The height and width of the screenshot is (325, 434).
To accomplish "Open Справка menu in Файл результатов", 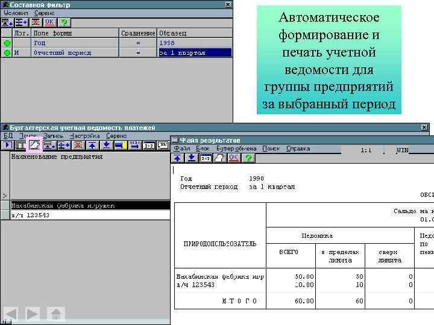I will coord(298,149).
